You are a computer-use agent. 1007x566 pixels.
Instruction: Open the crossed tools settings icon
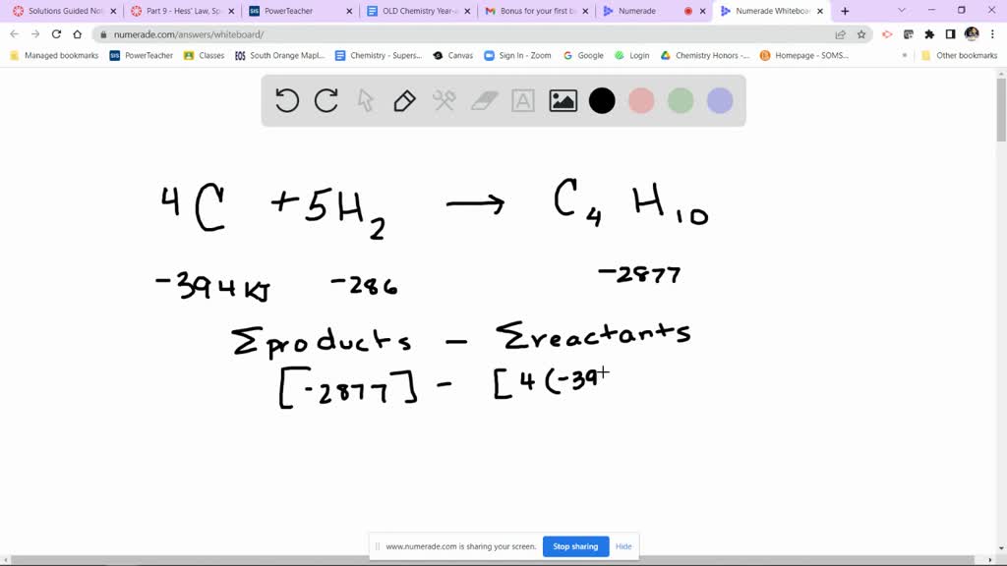[x=444, y=100]
